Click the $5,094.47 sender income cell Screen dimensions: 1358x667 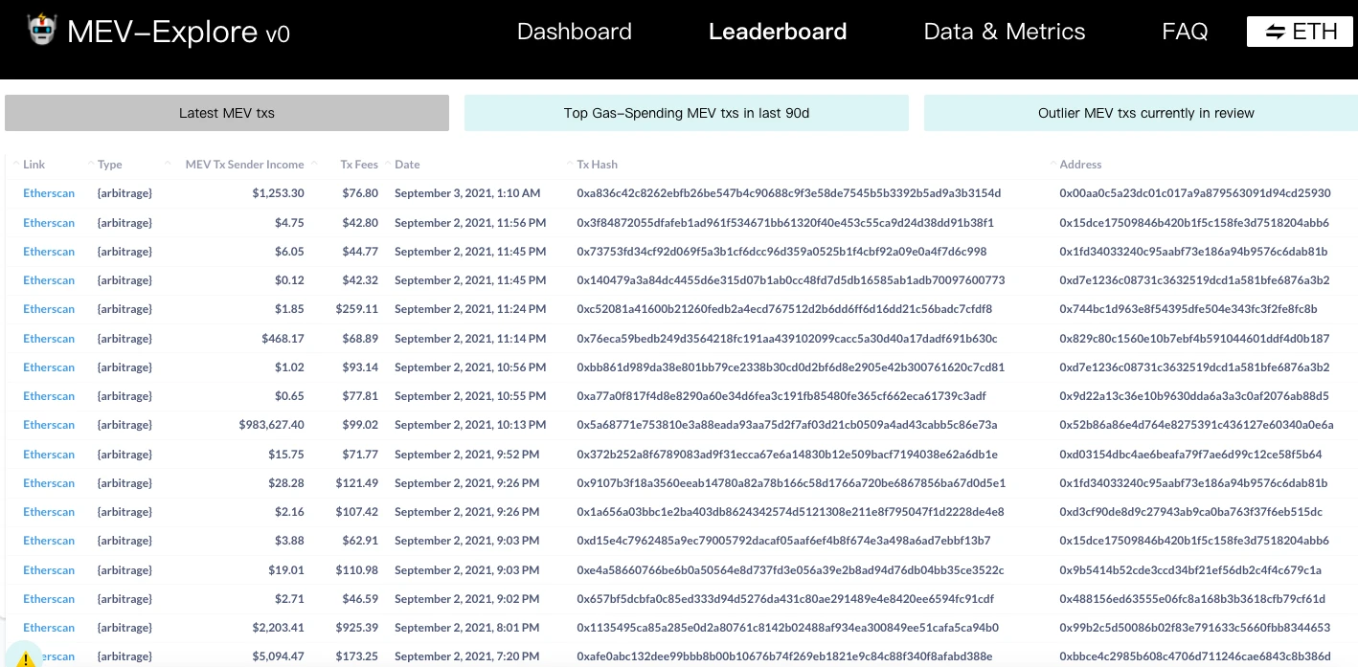[279, 656]
